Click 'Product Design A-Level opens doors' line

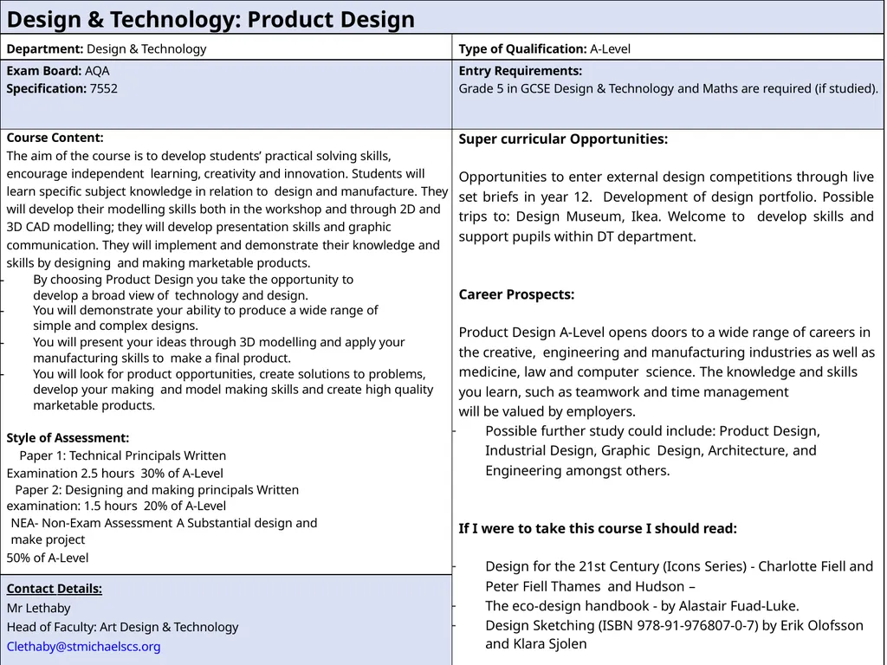pyautogui.click(x=664, y=332)
